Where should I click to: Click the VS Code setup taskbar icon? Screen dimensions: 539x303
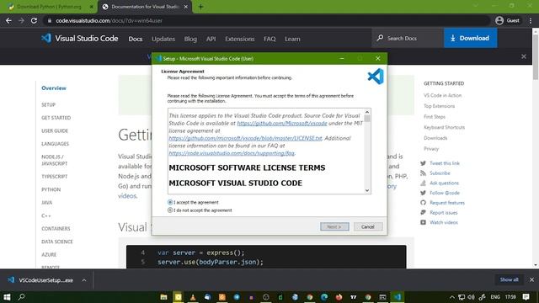398,297
